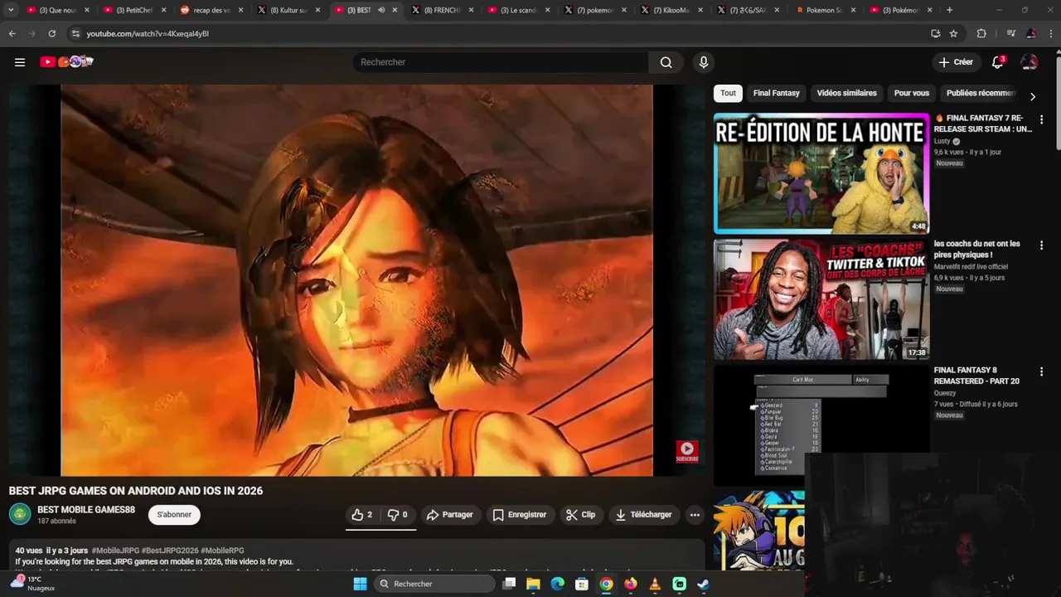Open site information icon in address bar
The image size is (1061, 597).
[75, 34]
